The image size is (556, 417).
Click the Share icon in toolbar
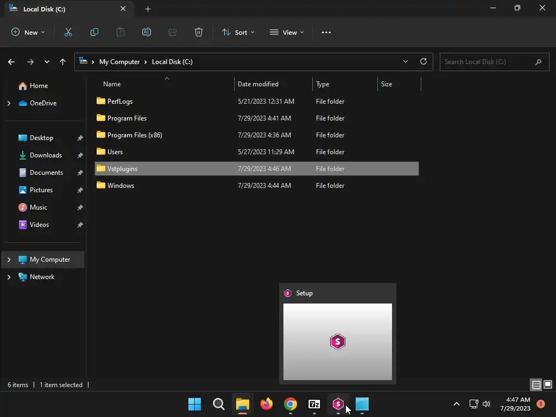(x=173, y=32)
